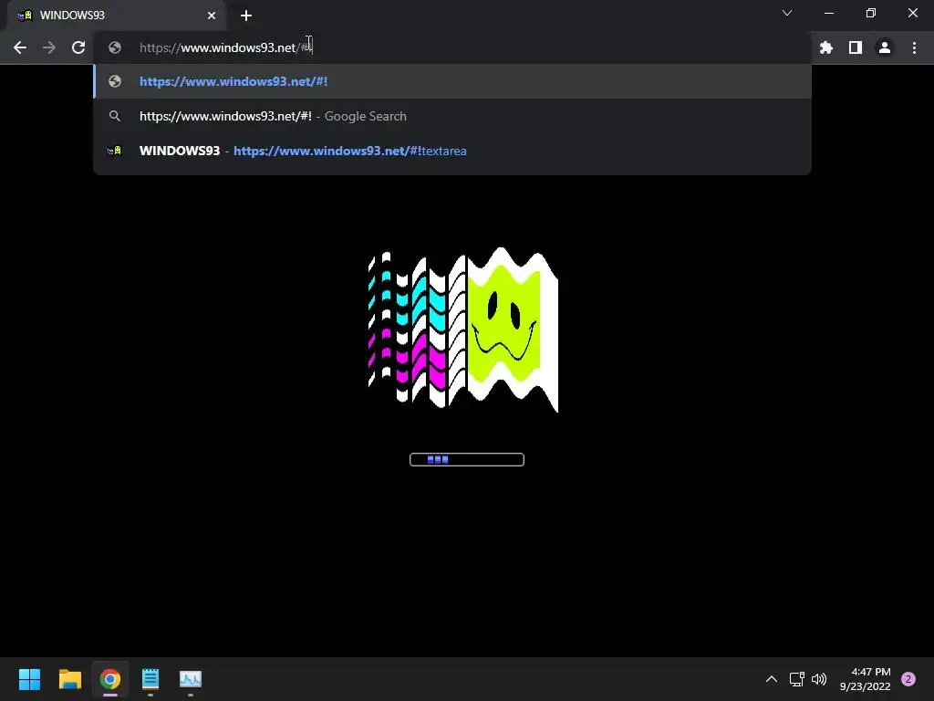
Task: Open a new tab with the plus button
Action: (246, 16)
